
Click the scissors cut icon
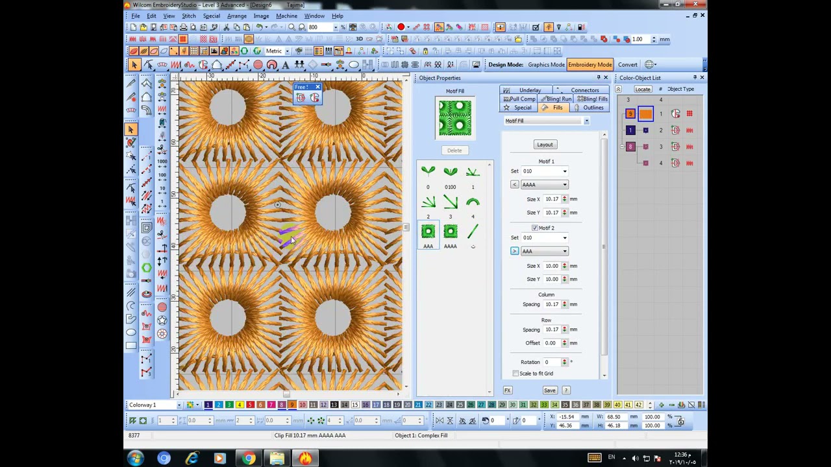coord(226,27)
